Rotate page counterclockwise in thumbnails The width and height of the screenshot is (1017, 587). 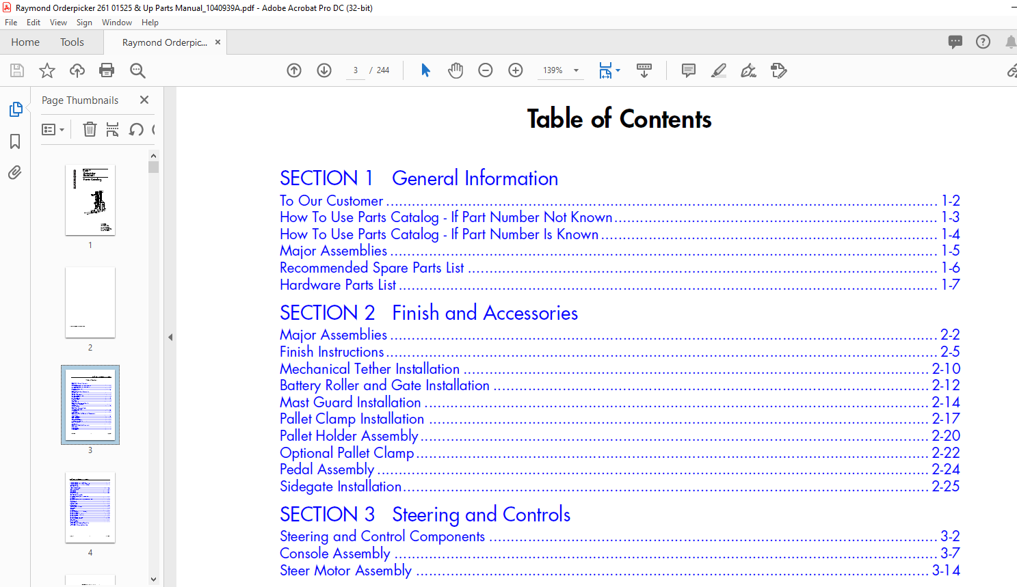(x=136, y=129)
